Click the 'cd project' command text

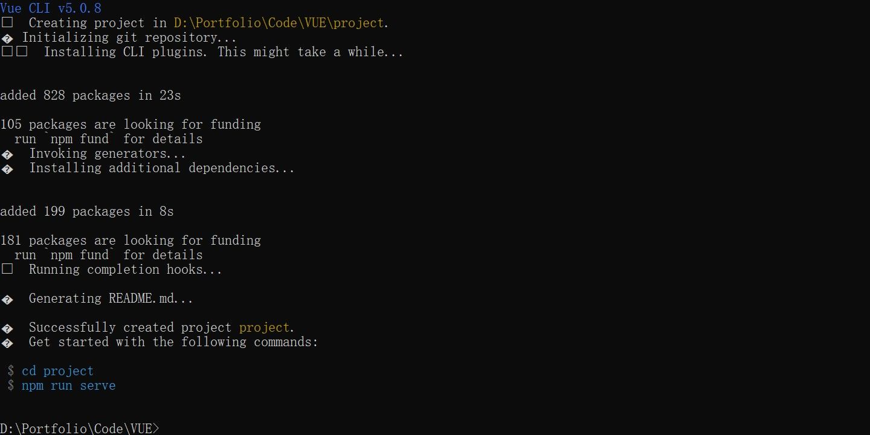pyautogui.click(x=58, y=371)
